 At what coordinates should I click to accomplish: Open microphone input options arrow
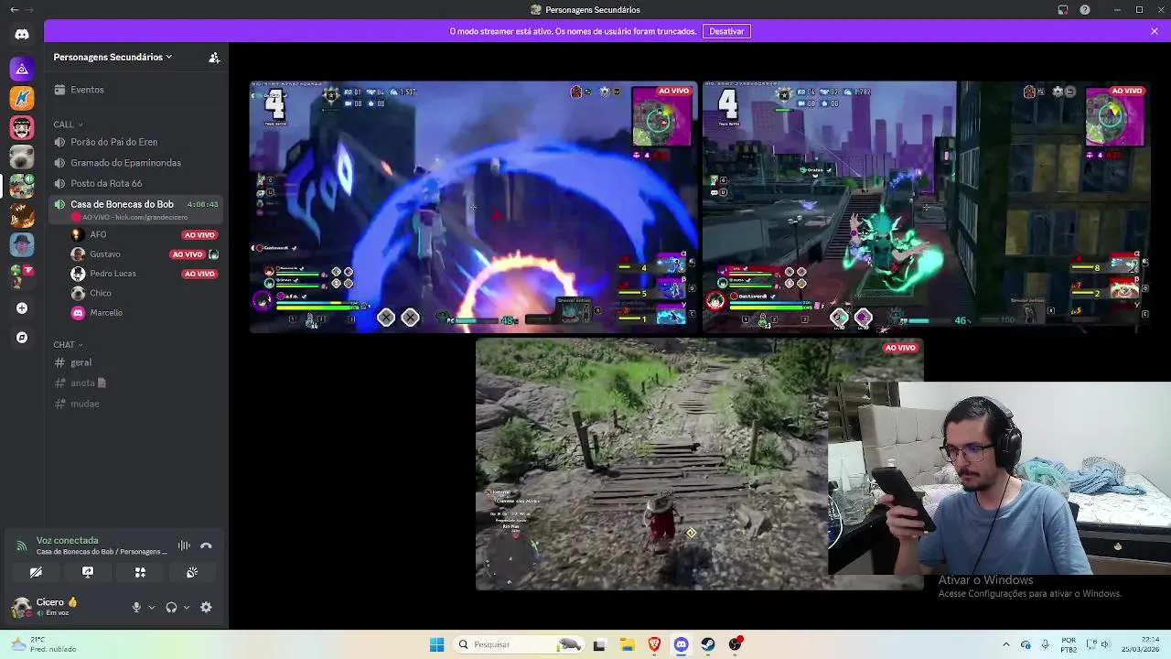tap(152, 607)
